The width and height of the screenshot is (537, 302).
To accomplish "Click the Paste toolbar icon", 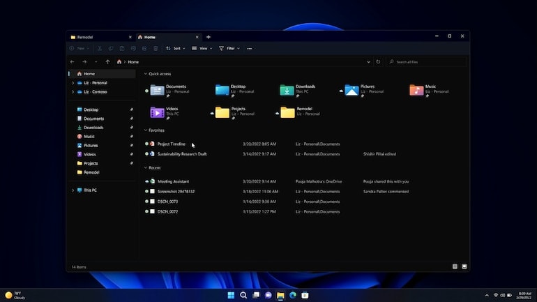I will pos(122,49).
